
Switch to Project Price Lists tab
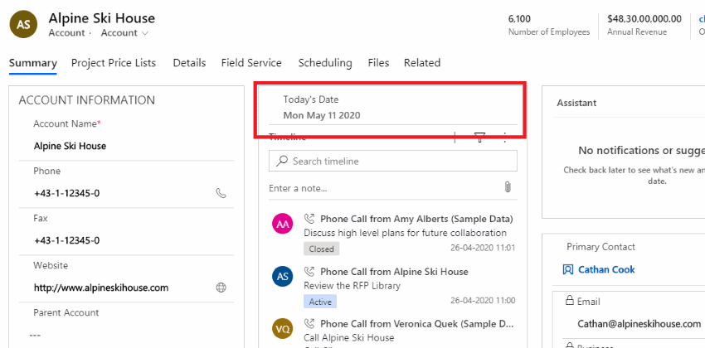tap(114, 63)
